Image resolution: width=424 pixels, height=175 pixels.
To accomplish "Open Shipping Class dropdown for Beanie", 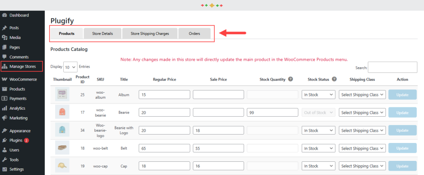I will click(x=362, y=113).
